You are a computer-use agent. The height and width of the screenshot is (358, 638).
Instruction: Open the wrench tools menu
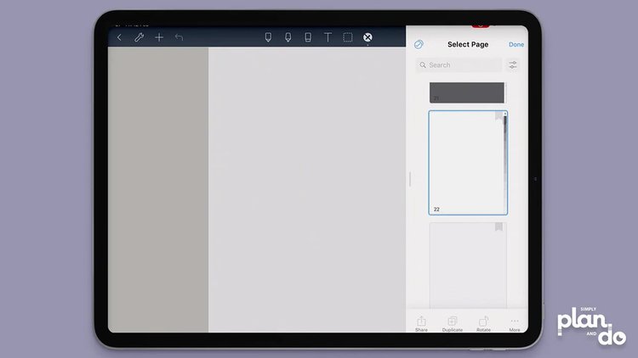[140, 37]
